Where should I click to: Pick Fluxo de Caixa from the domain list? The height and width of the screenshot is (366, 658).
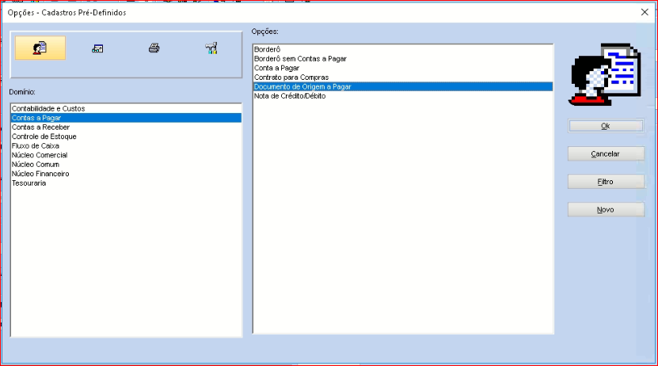36,145
